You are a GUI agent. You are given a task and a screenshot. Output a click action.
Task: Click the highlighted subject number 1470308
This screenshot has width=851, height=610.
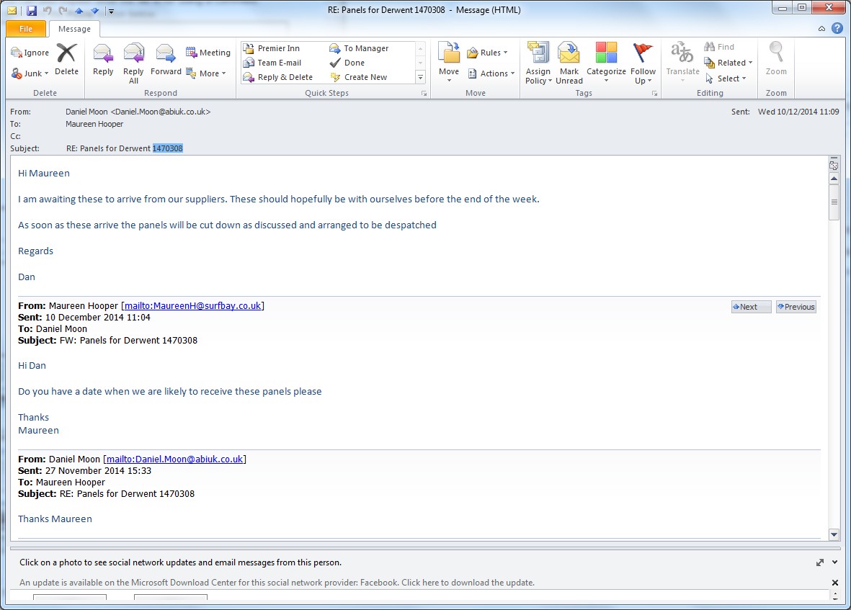168,148
